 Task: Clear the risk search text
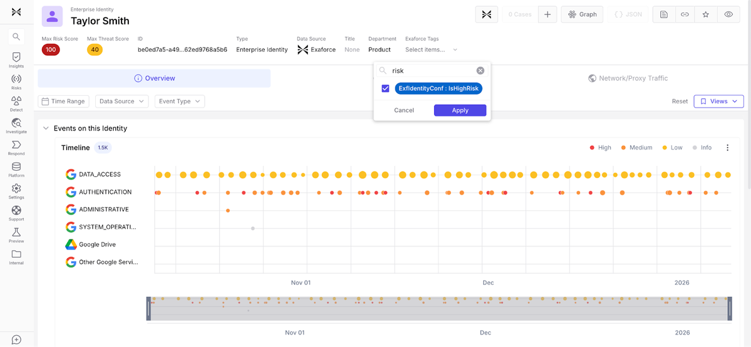click(480, 71)
